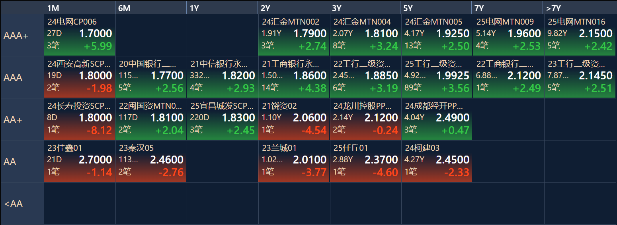Open the 20中国银行二 bond cell

coord(151,78)
